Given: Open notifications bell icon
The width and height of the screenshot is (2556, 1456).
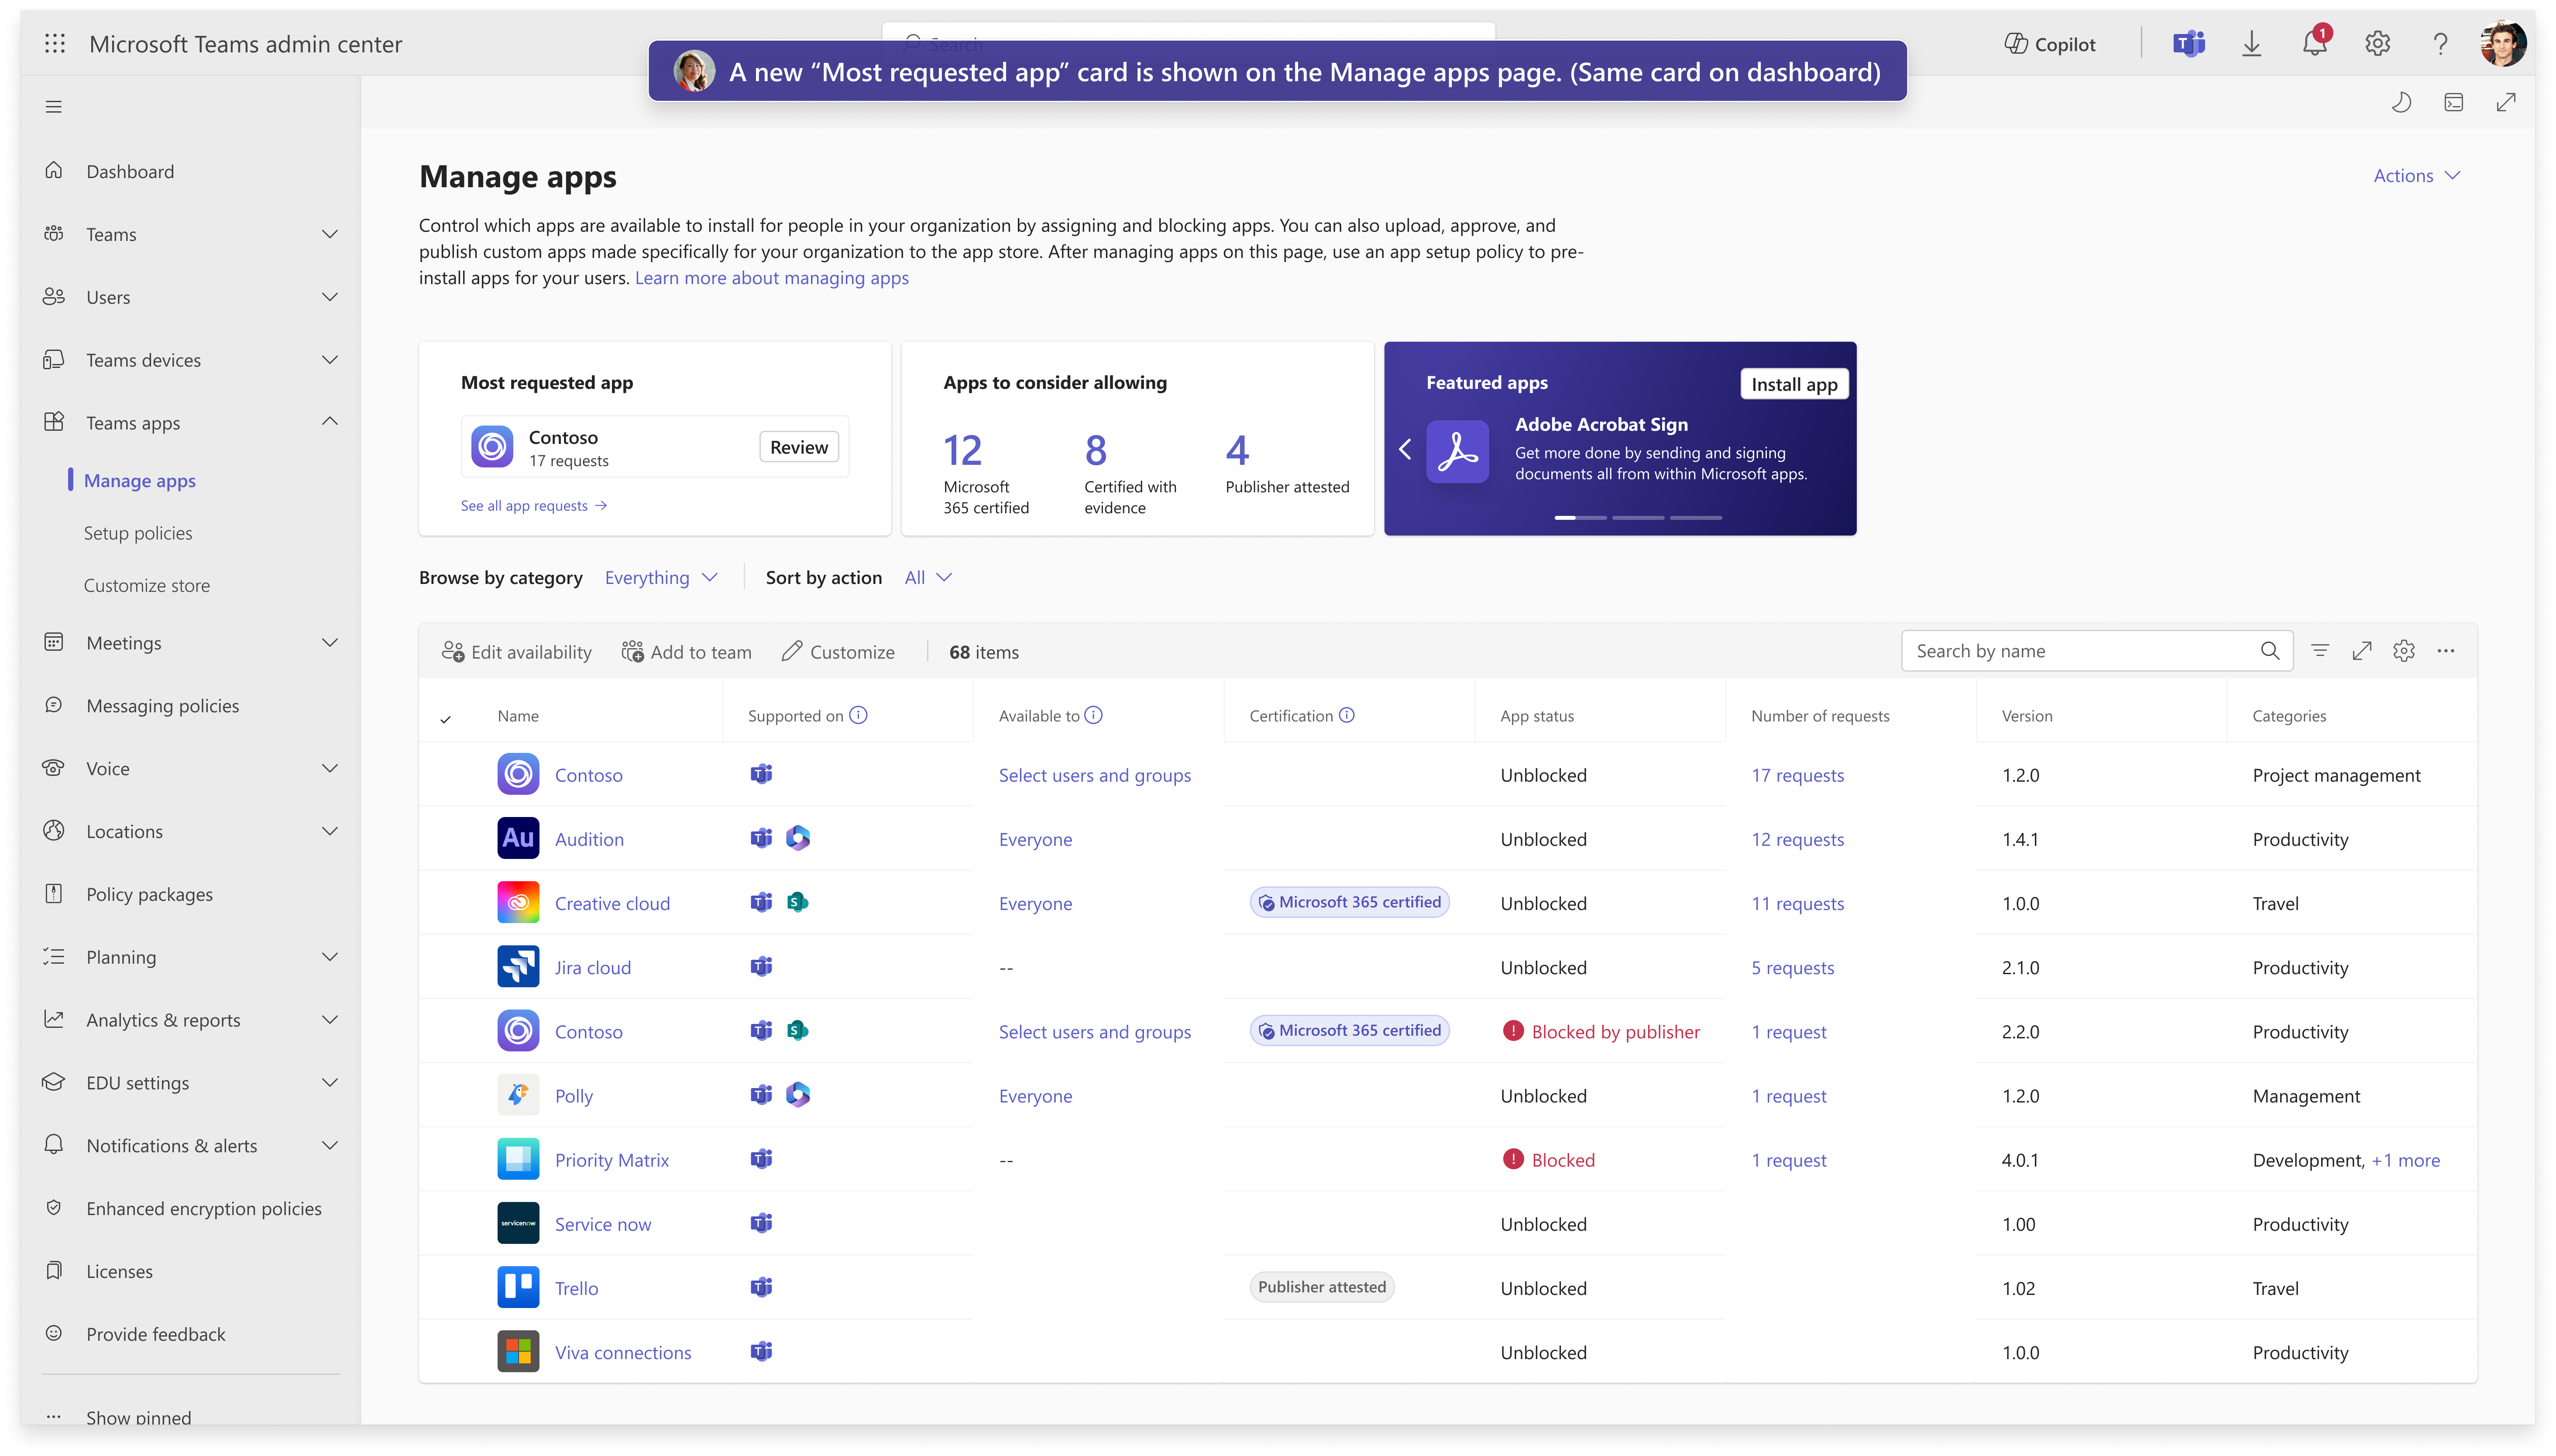Looking at the screenshot, I should coord(2314,44).
